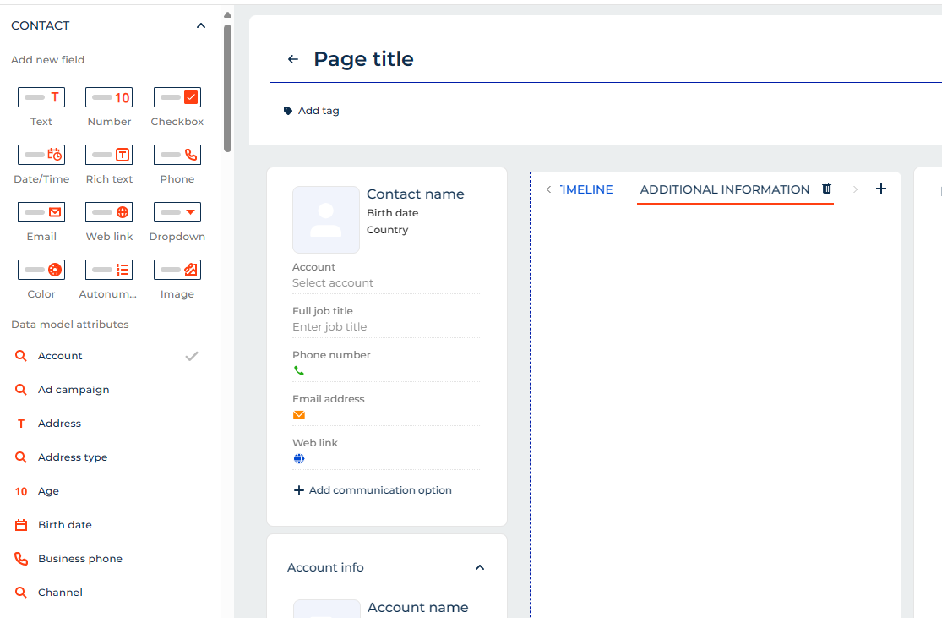Select the Account data model attribute

[x=60, y=356]
